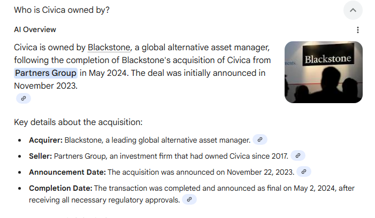Viewport: 375px width, 218px height.
Task: Open the AI Overview three-dot options menu
Action: tap(358, 30)
